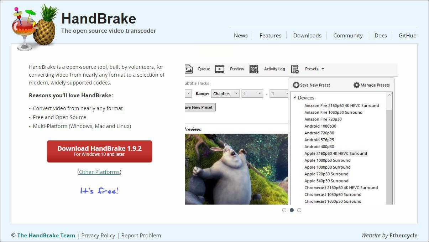
Task: Click 'Free and Open Source' bullet text
Action: coord(59,117)
